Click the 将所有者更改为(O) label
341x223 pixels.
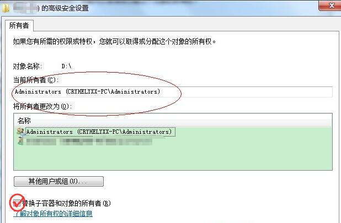(x=42, y=106)
